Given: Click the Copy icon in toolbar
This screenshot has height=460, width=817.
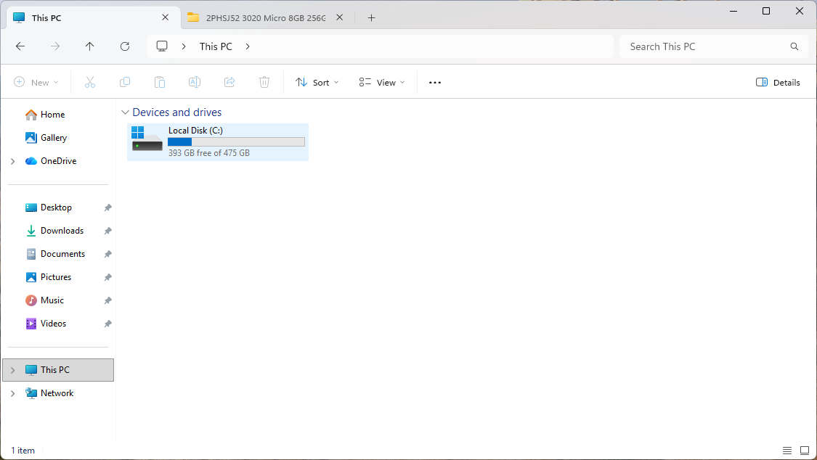Looking at the screenshot, I should point(125,83).
